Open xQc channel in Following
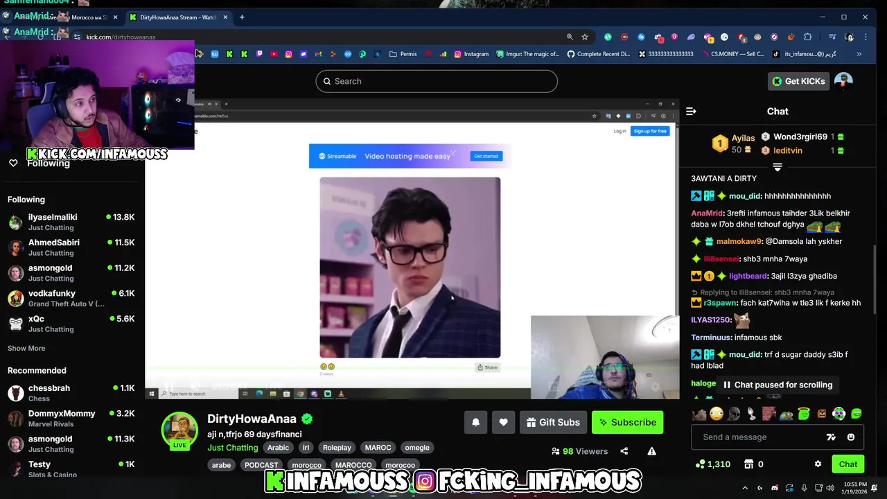This screenshot has width=887, height=499. coord(72,324)
